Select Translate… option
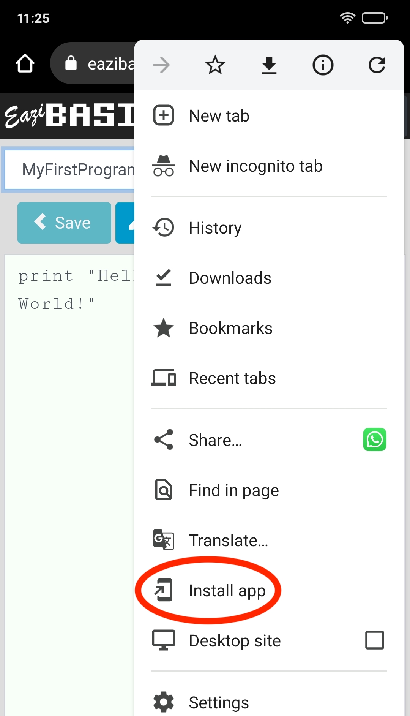Screen dimensions: 410x716 pos(229,541)
